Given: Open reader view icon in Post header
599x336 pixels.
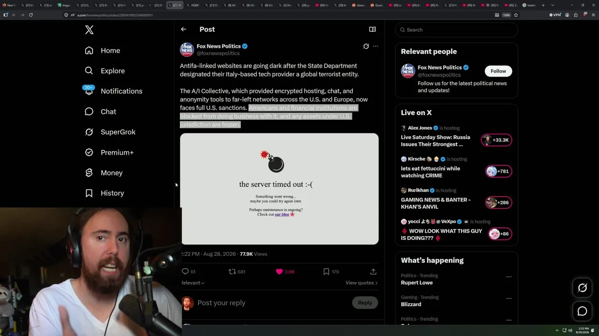Looking at the screenshot, I should (x=373, y=29).
